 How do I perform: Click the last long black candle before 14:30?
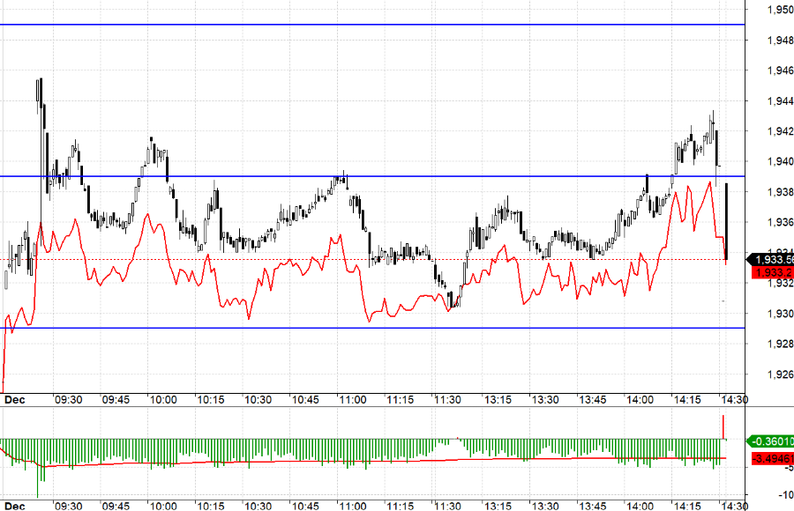click(x=726, y=222)
